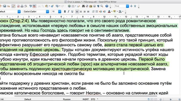Click the Find Previous up arrow
Screen dimensions: 181x101
135,6
